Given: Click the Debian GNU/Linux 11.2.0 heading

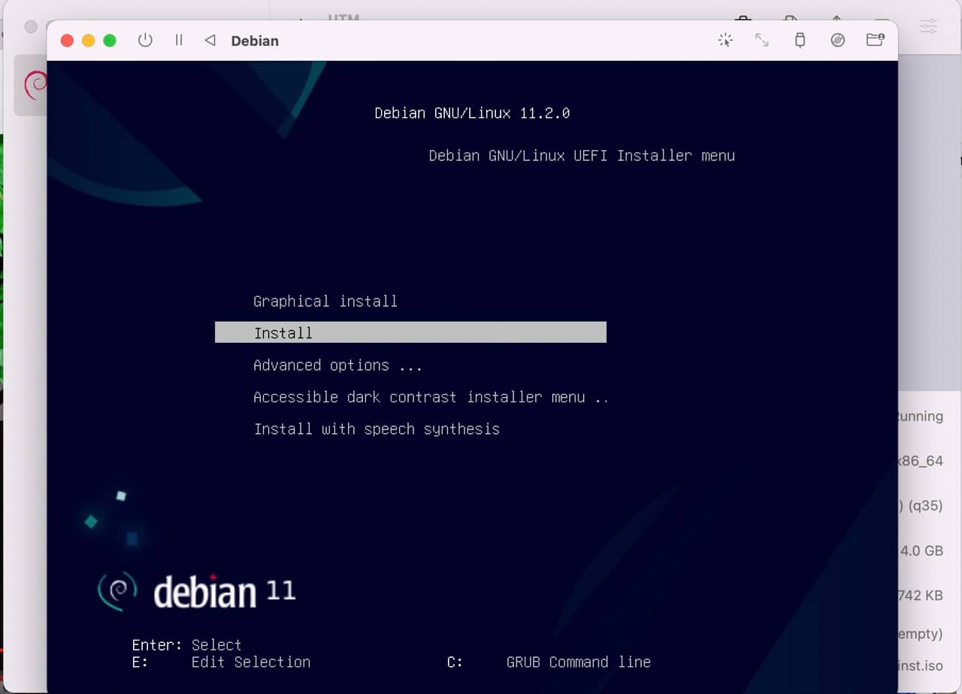Looking at the screenshot, I should pos(472,114).
